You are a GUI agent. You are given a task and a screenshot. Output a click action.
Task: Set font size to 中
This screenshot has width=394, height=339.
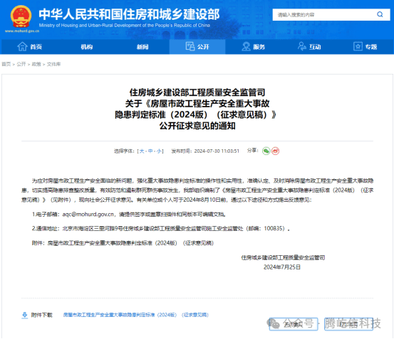150,151
